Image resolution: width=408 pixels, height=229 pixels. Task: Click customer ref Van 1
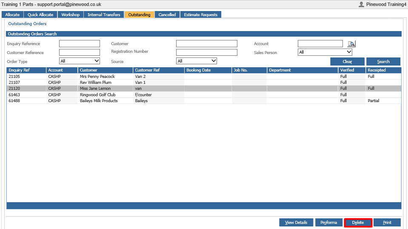(x=140, y=82)
